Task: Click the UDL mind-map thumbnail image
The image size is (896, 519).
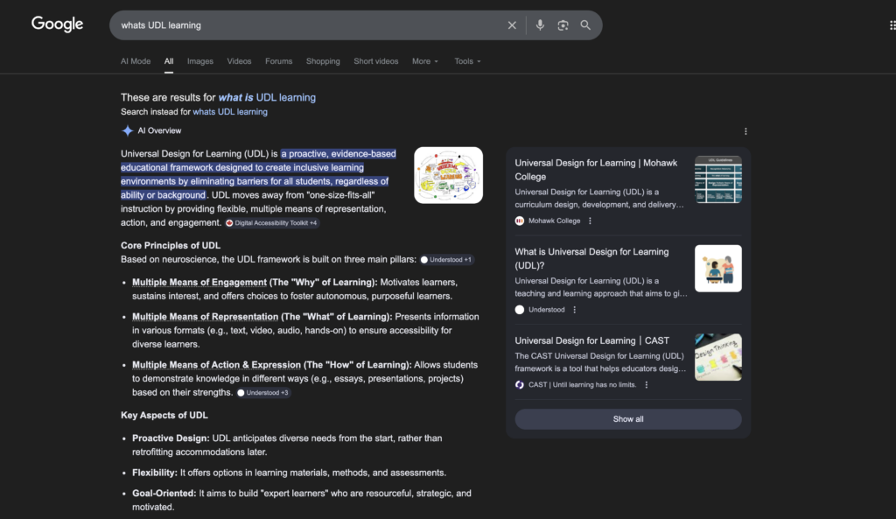Action: click(x=448, y=174)
